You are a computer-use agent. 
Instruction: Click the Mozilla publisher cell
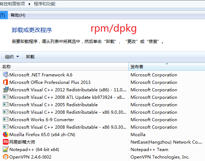[x=138, y=134]
